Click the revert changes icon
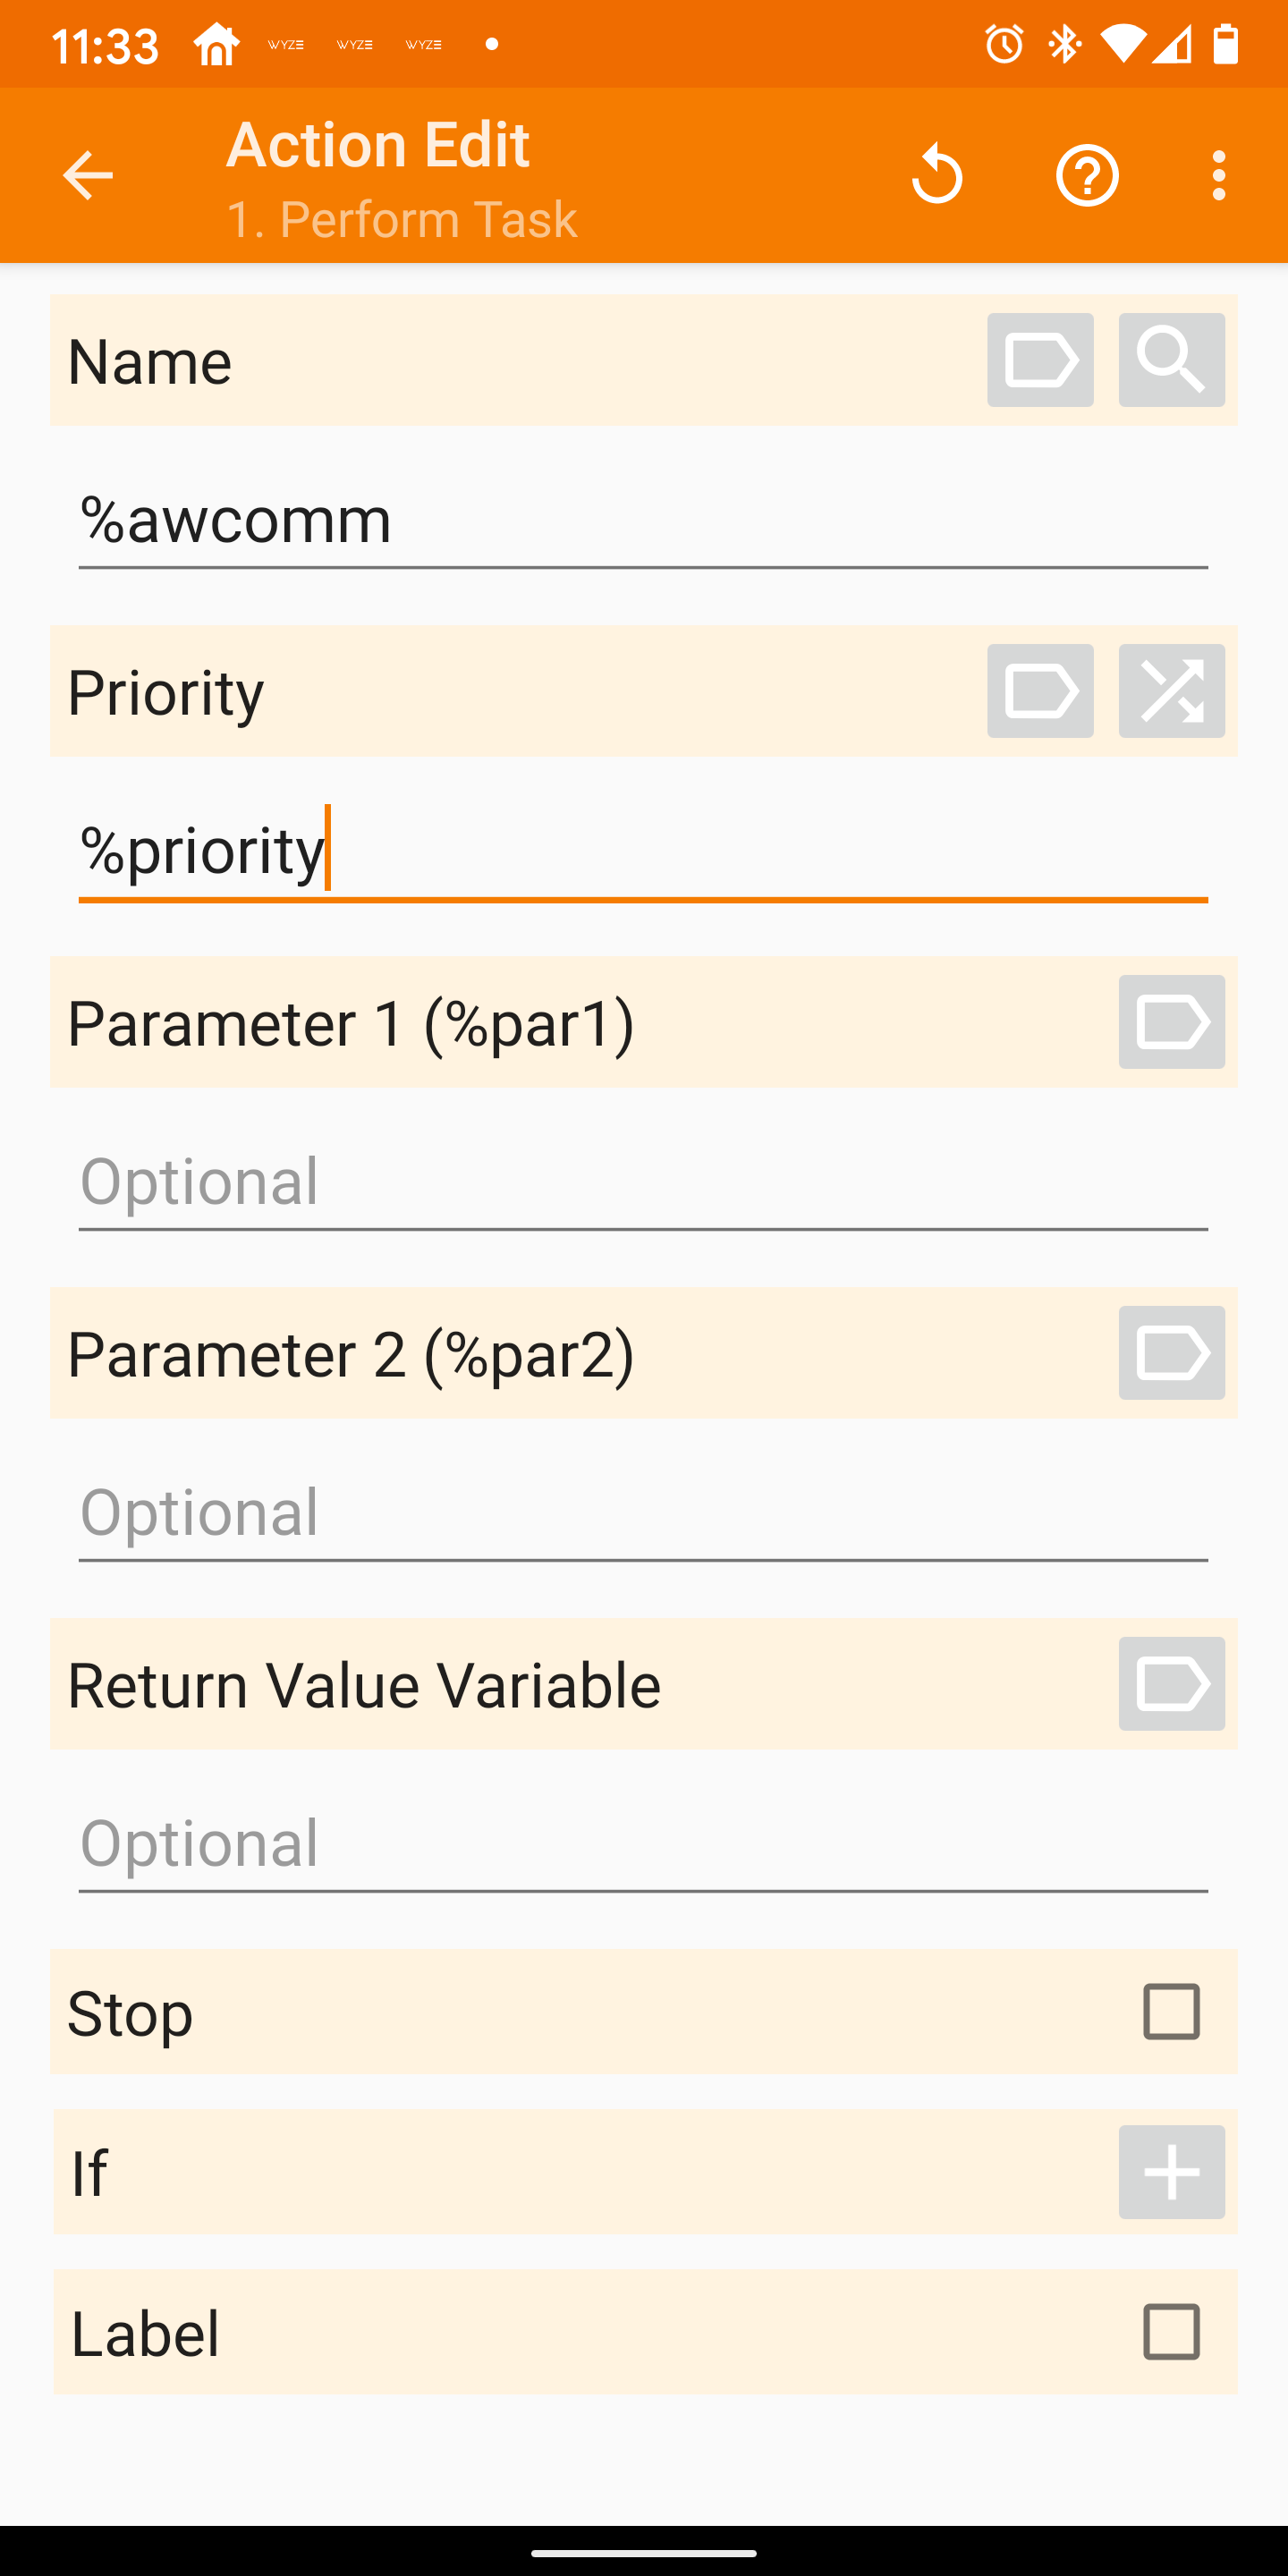This screenshot has height=2576, width=1288. point(937,175)
